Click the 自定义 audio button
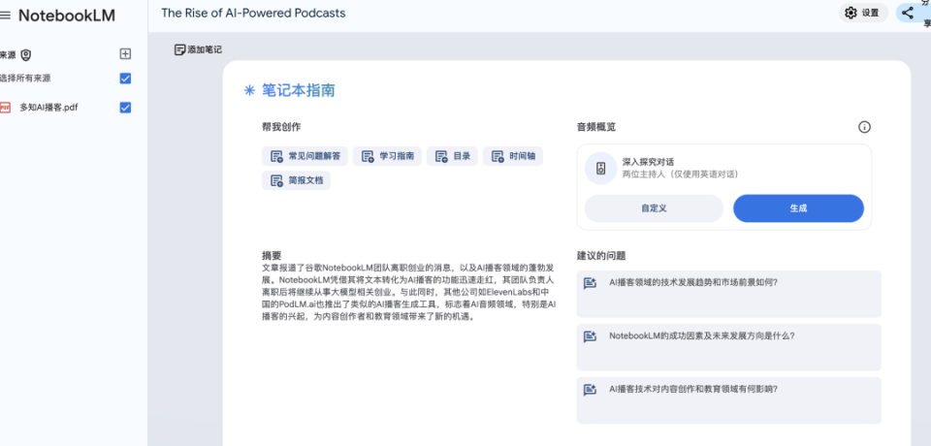The width and height of the screenshot is (931, 446). tap(654, 208)
